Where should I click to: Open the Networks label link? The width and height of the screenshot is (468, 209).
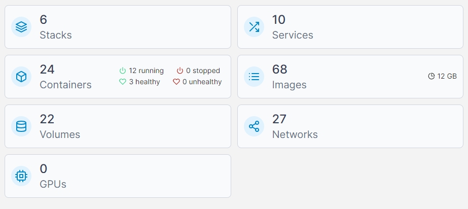click(295, 135)
